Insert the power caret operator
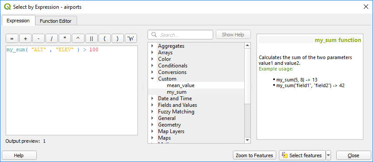Screen dimensions: 373x162 coord(78,39)
